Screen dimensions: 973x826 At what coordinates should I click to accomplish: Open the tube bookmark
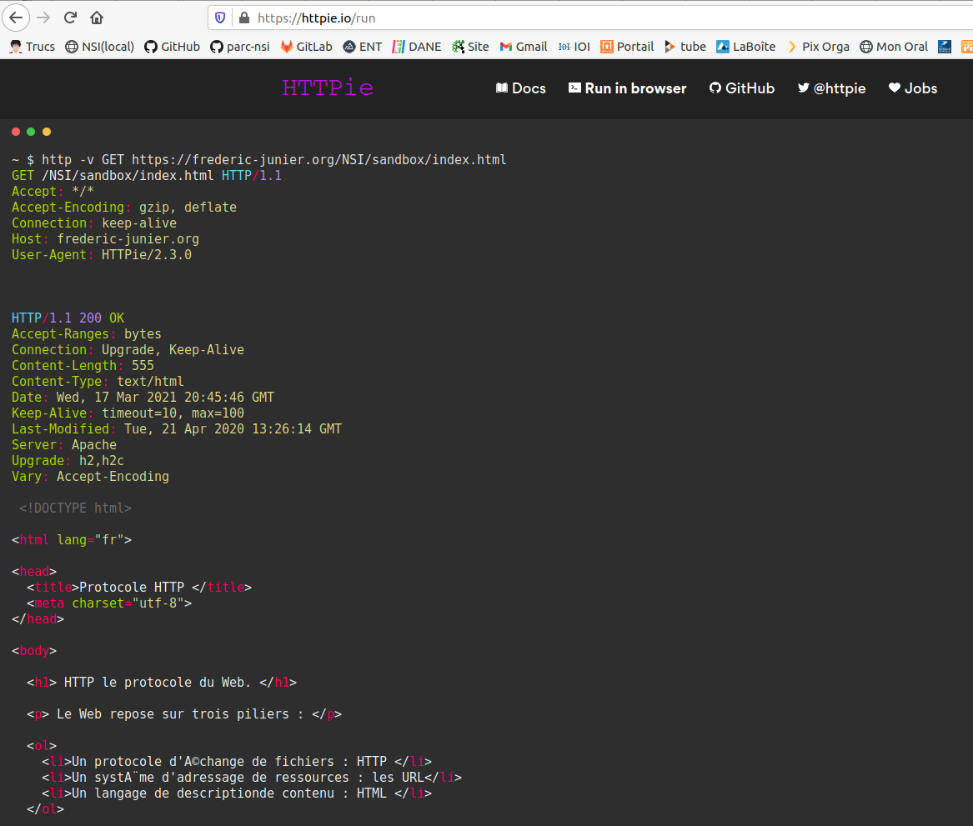tap(685, 47)
